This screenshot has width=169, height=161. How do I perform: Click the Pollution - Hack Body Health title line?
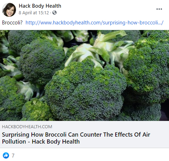[x=41, y=141]
